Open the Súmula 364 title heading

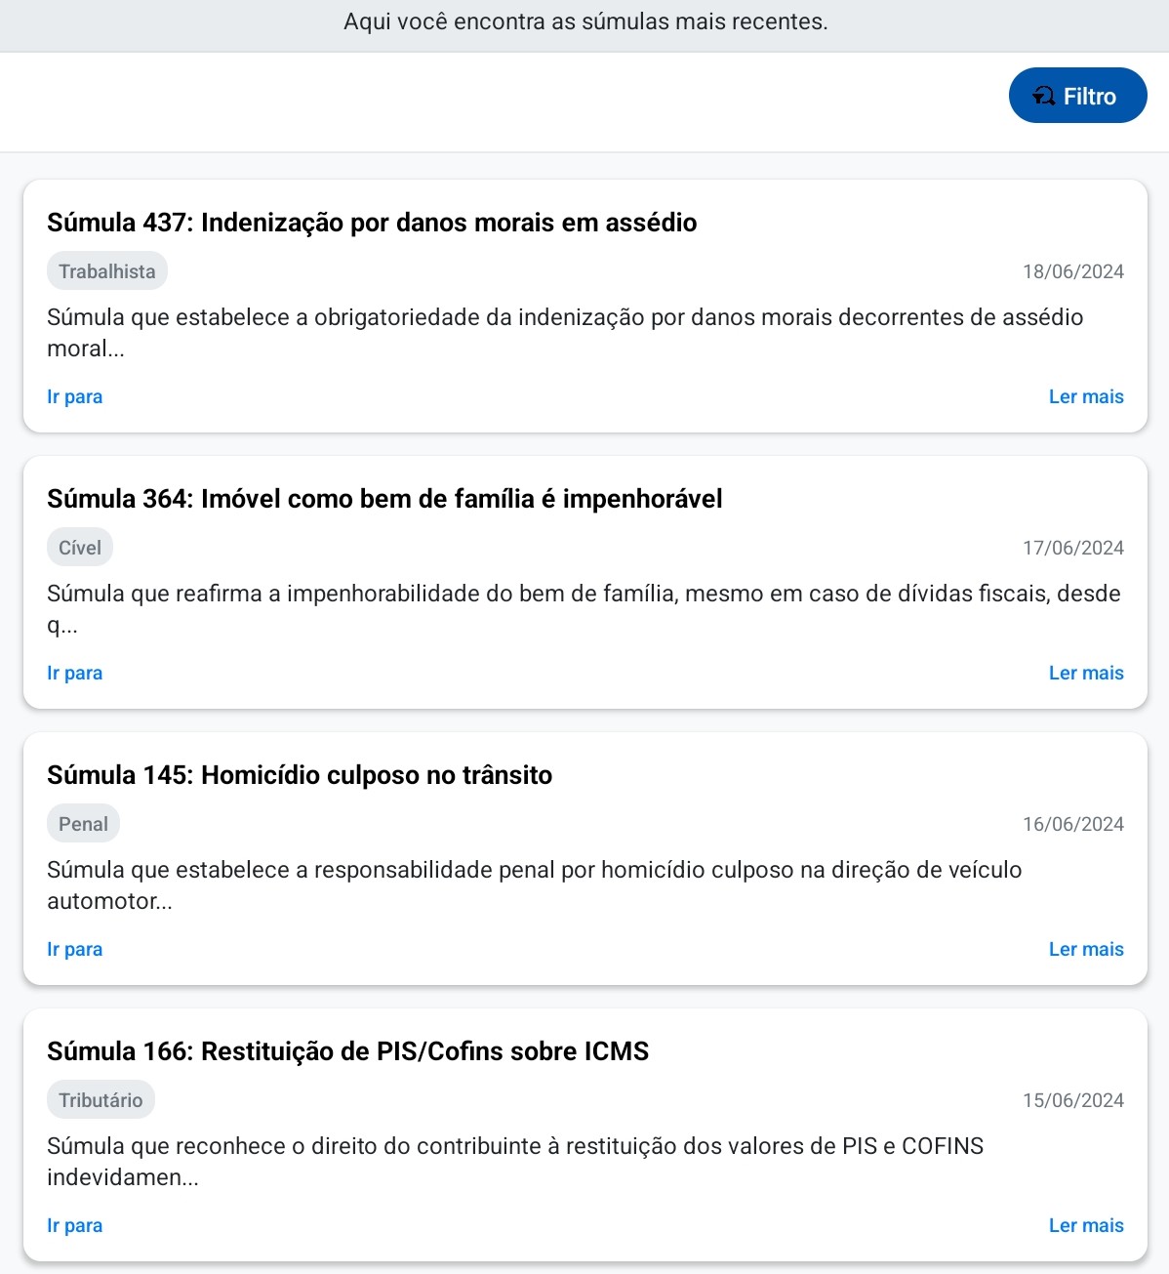384,499
